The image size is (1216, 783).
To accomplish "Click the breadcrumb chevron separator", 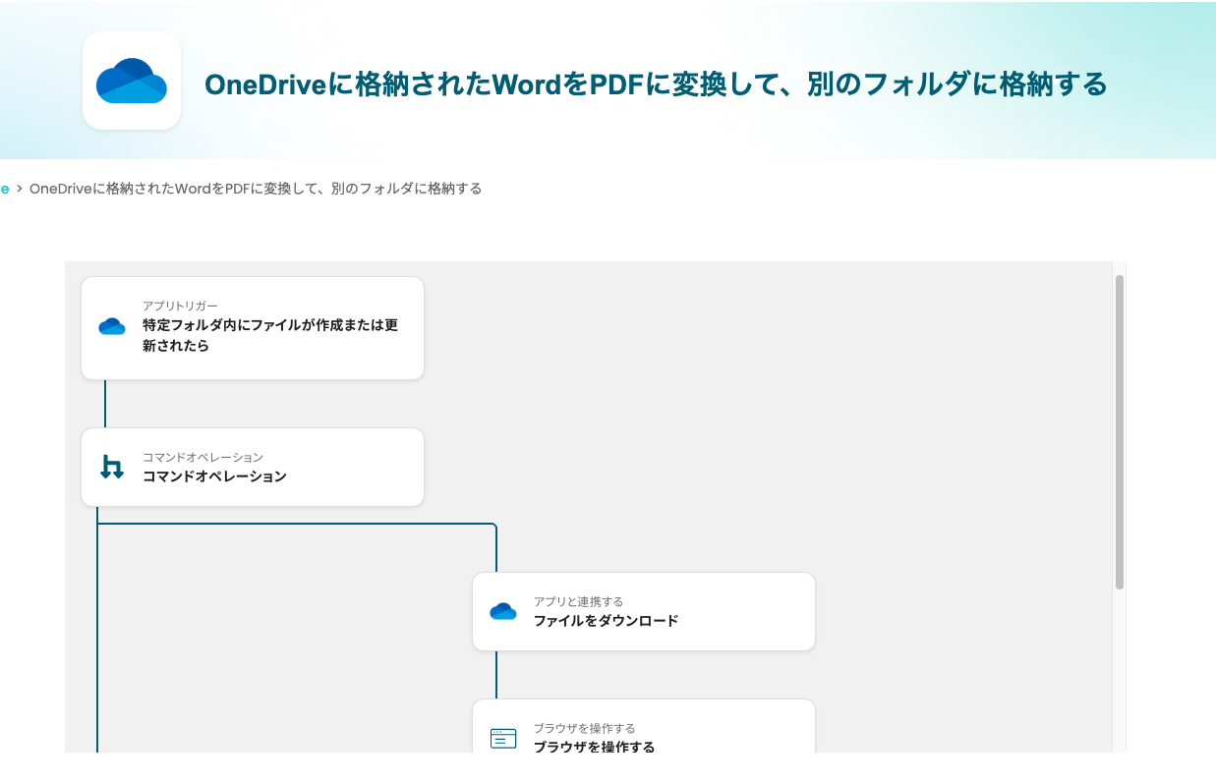I will pos(19,189).
